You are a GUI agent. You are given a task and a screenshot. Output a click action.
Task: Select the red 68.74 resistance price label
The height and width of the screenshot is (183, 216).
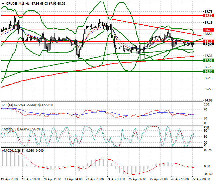[x=209, y=30]
